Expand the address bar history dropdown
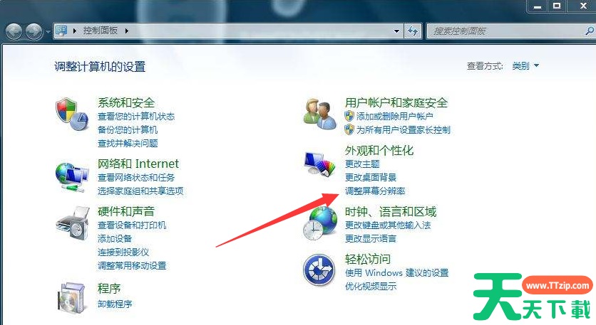This screenshot has height=325, width=596. tap(397, 31)
